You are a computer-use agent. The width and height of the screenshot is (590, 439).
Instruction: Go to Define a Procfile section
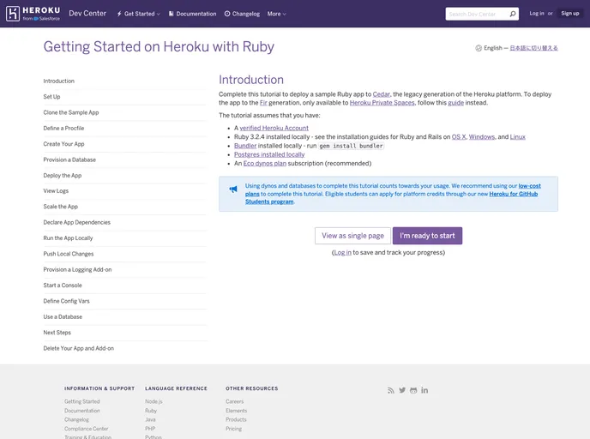click(x=63, y=129)
